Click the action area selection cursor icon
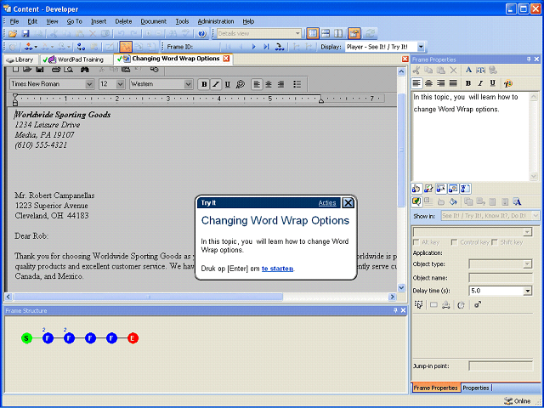Viewport: 544px width, 408px height. [419, 304]
